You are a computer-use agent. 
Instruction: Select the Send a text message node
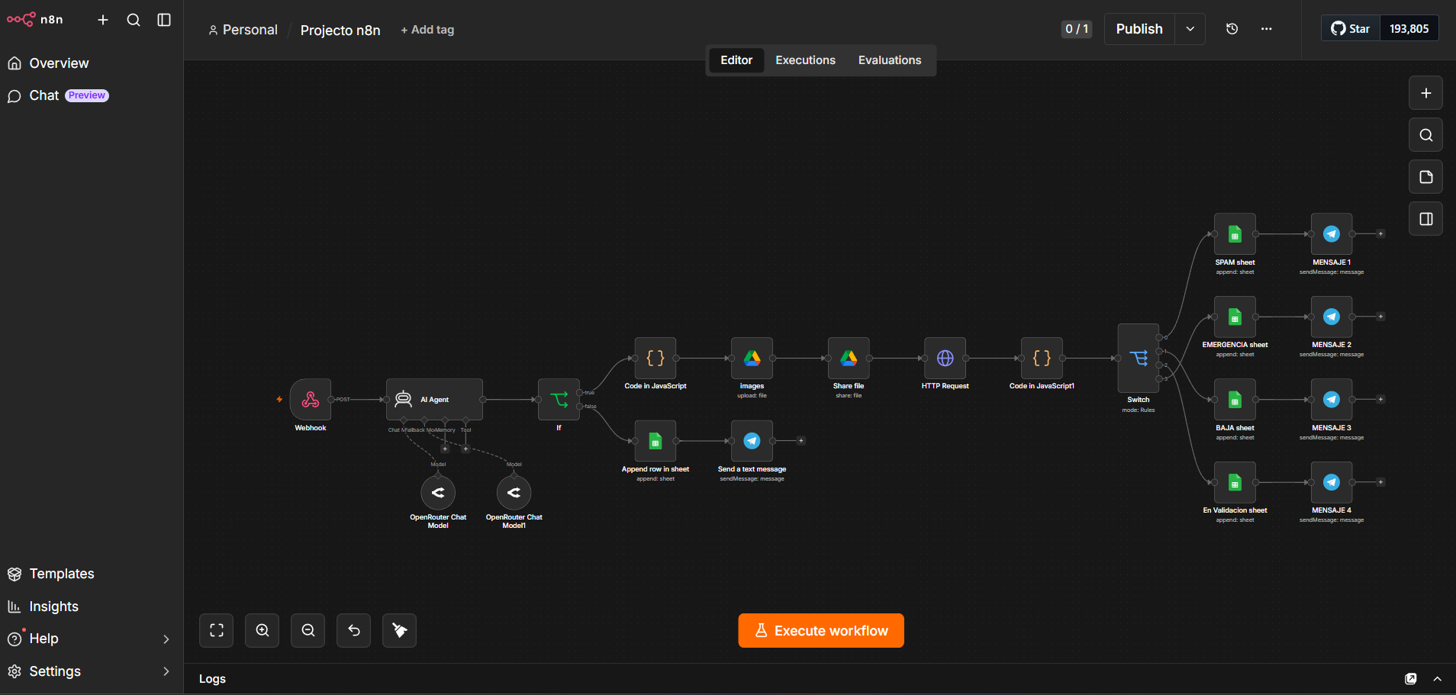click(x=752, y=441)
